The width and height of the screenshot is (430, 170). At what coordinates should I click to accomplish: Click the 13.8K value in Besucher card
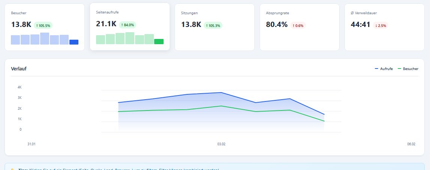pos(21,24)
